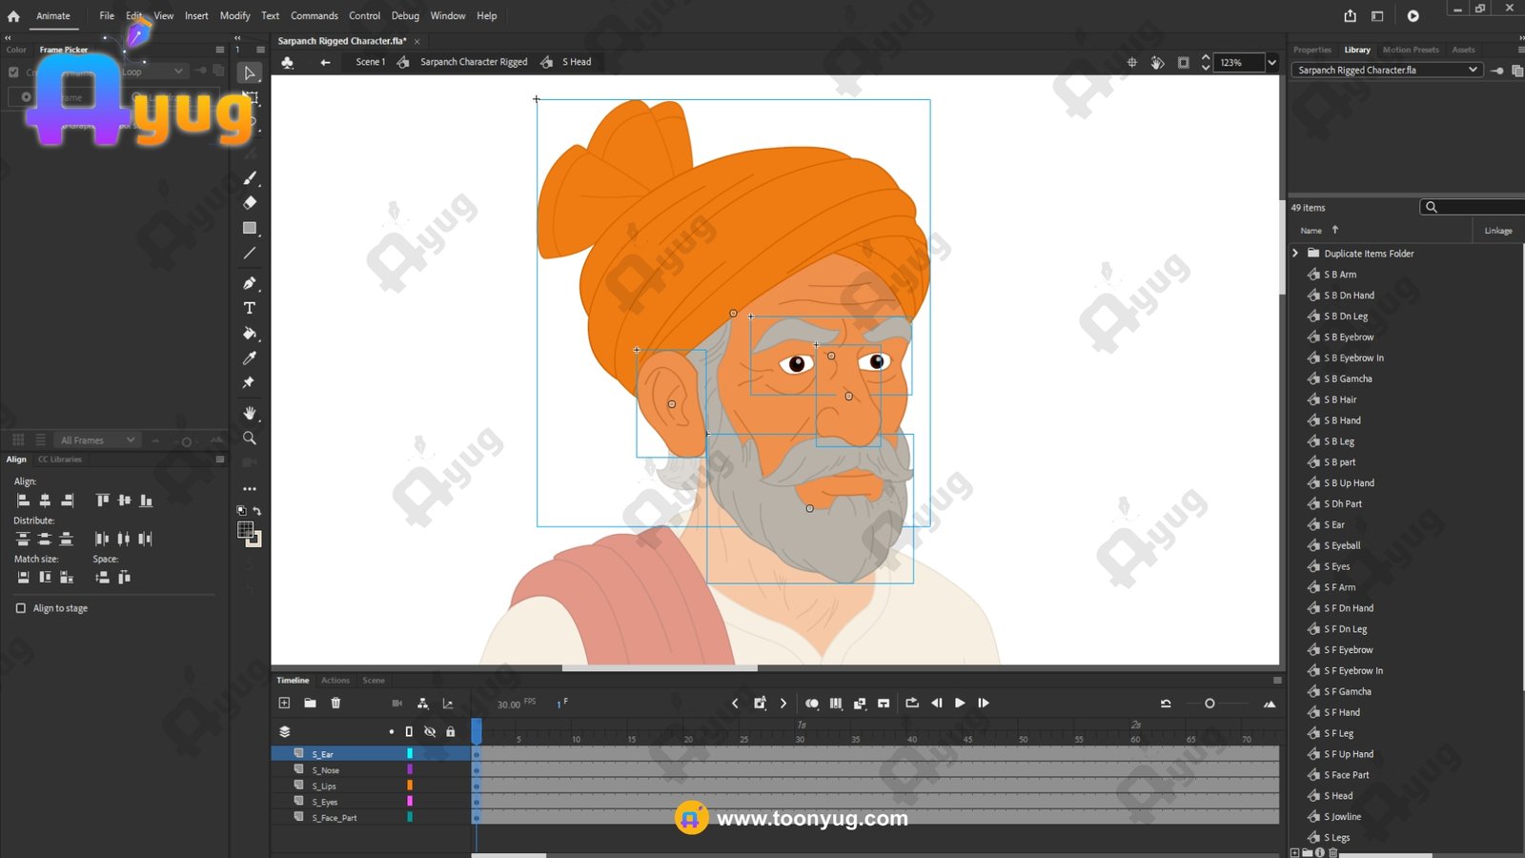Screen dimensions: 1525x858
Task: Align objects to left edge
Action: coord(23,500)
